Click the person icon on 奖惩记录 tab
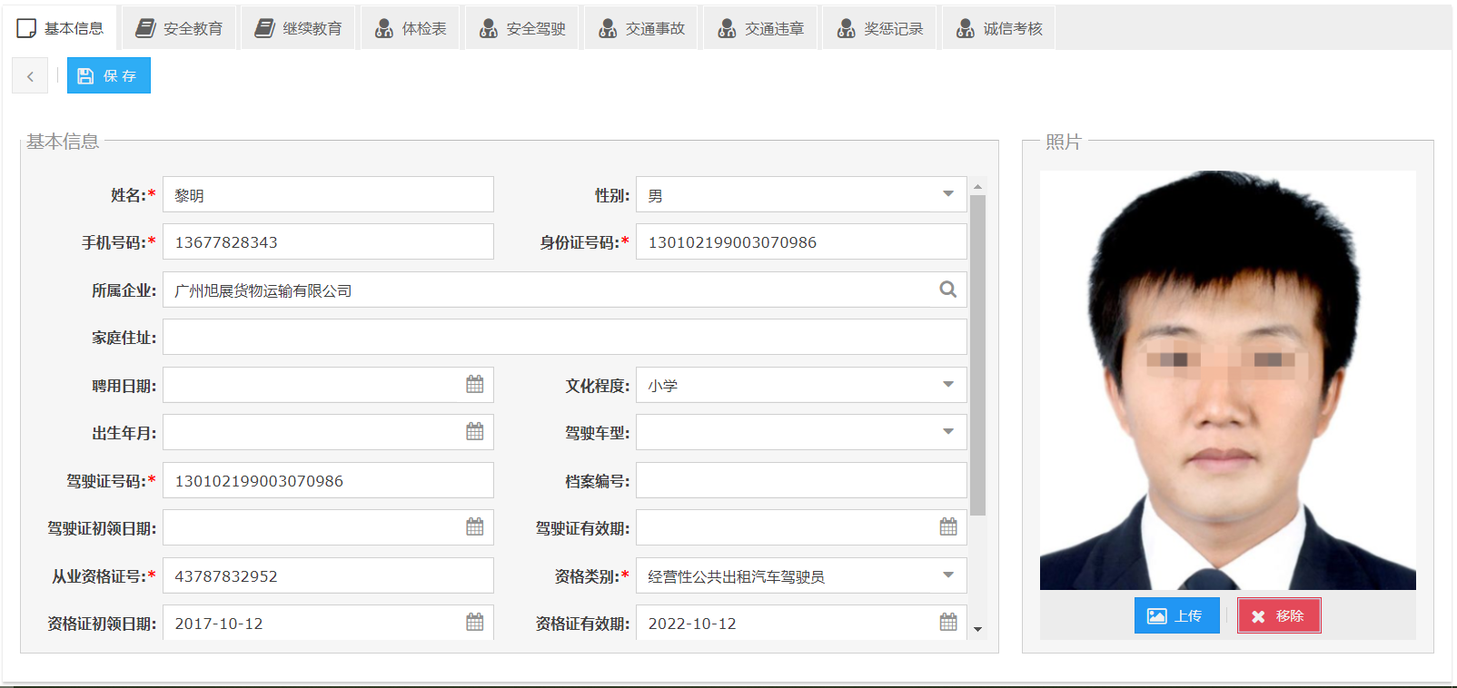1457x688 pixels. [847, 28]
